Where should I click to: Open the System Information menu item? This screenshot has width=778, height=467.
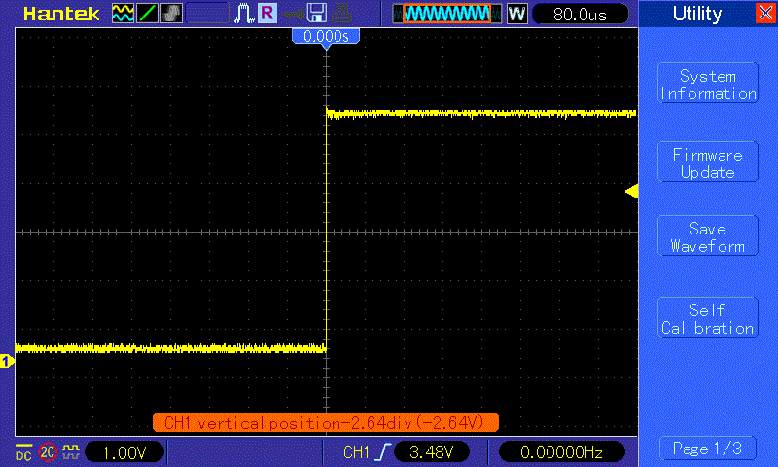[707, 85]
